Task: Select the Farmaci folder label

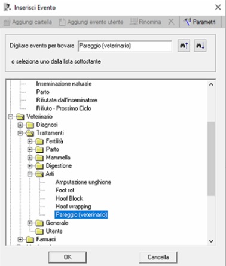Action: 46,240
